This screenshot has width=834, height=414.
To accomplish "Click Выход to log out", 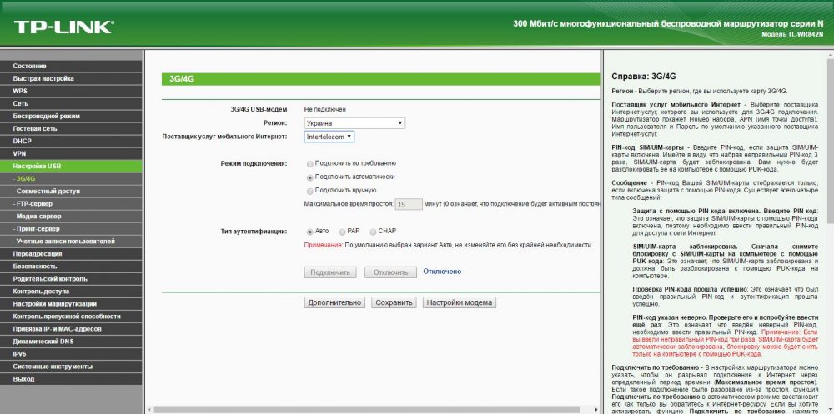I will [x=71, y=379].
